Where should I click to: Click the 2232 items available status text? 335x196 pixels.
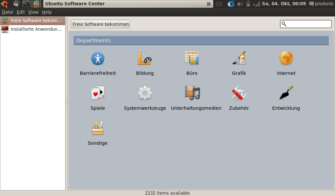(167, 193)
